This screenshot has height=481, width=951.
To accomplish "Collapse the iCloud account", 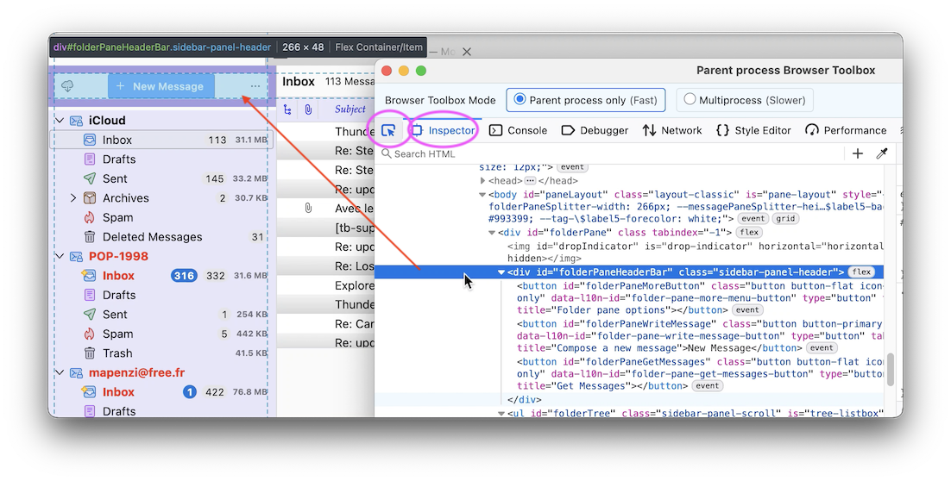I will coord(60,121).
